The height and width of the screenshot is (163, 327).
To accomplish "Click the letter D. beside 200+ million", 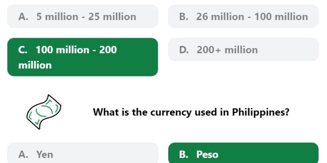I will [184, 50].
